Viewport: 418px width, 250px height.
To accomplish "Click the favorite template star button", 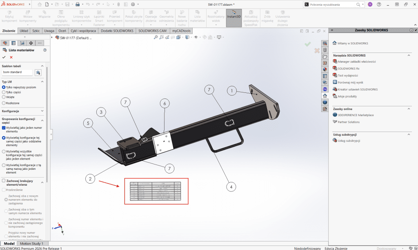I will (x=38, y=72).
